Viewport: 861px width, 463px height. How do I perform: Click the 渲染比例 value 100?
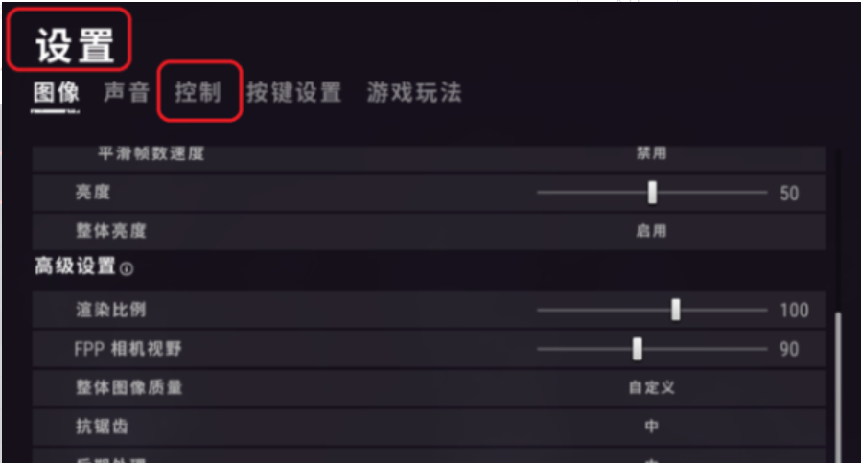click(x=794, y=311)
